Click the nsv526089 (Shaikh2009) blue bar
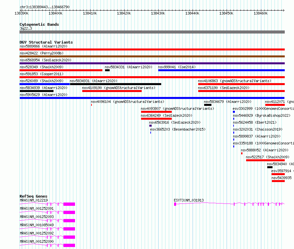The width and height of the screenshot is (294, 249). (x=45, y=84)
